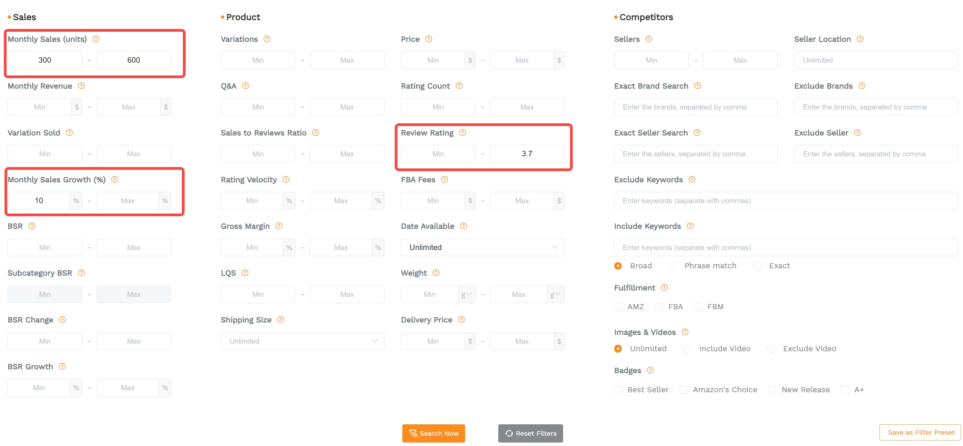Open the Monthly Sales (units) help icon
Screen dimensions: 963x446
click(96, 39)
